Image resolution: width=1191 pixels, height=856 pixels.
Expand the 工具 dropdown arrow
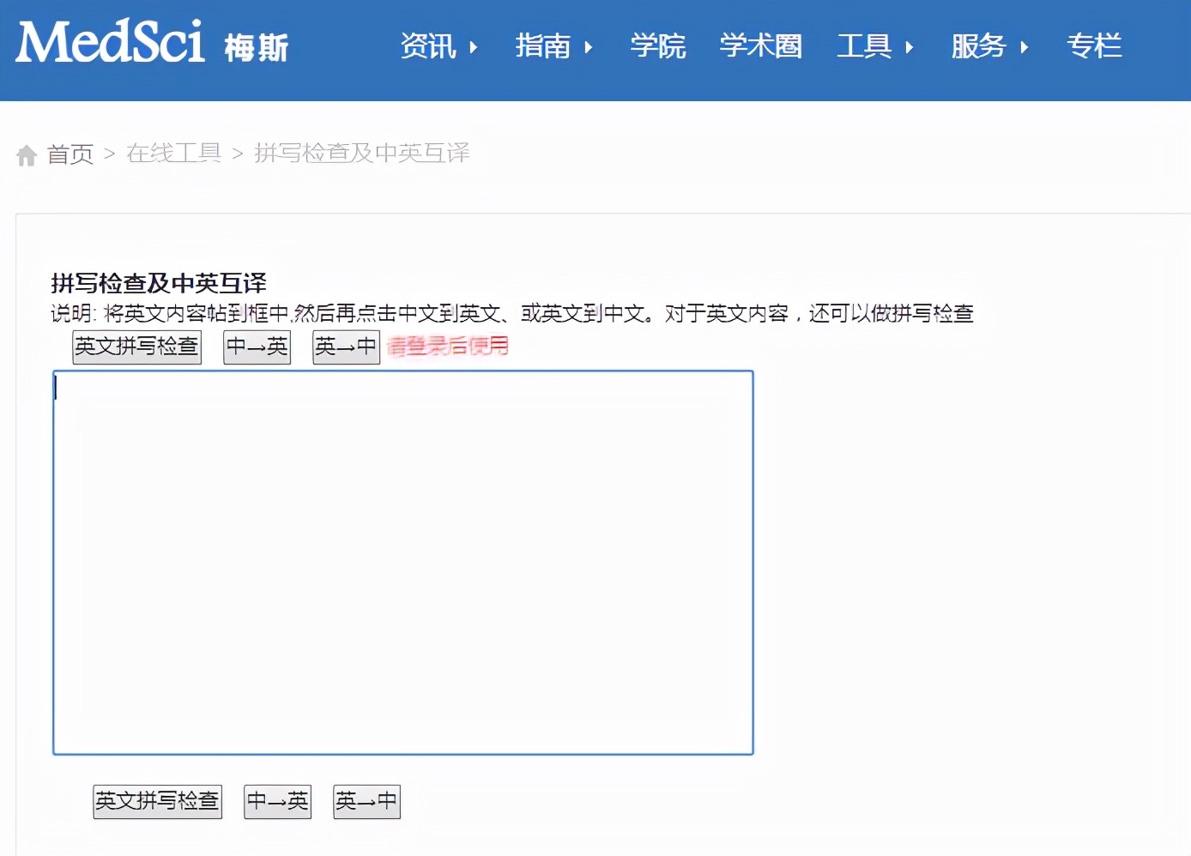pos(907,50)
